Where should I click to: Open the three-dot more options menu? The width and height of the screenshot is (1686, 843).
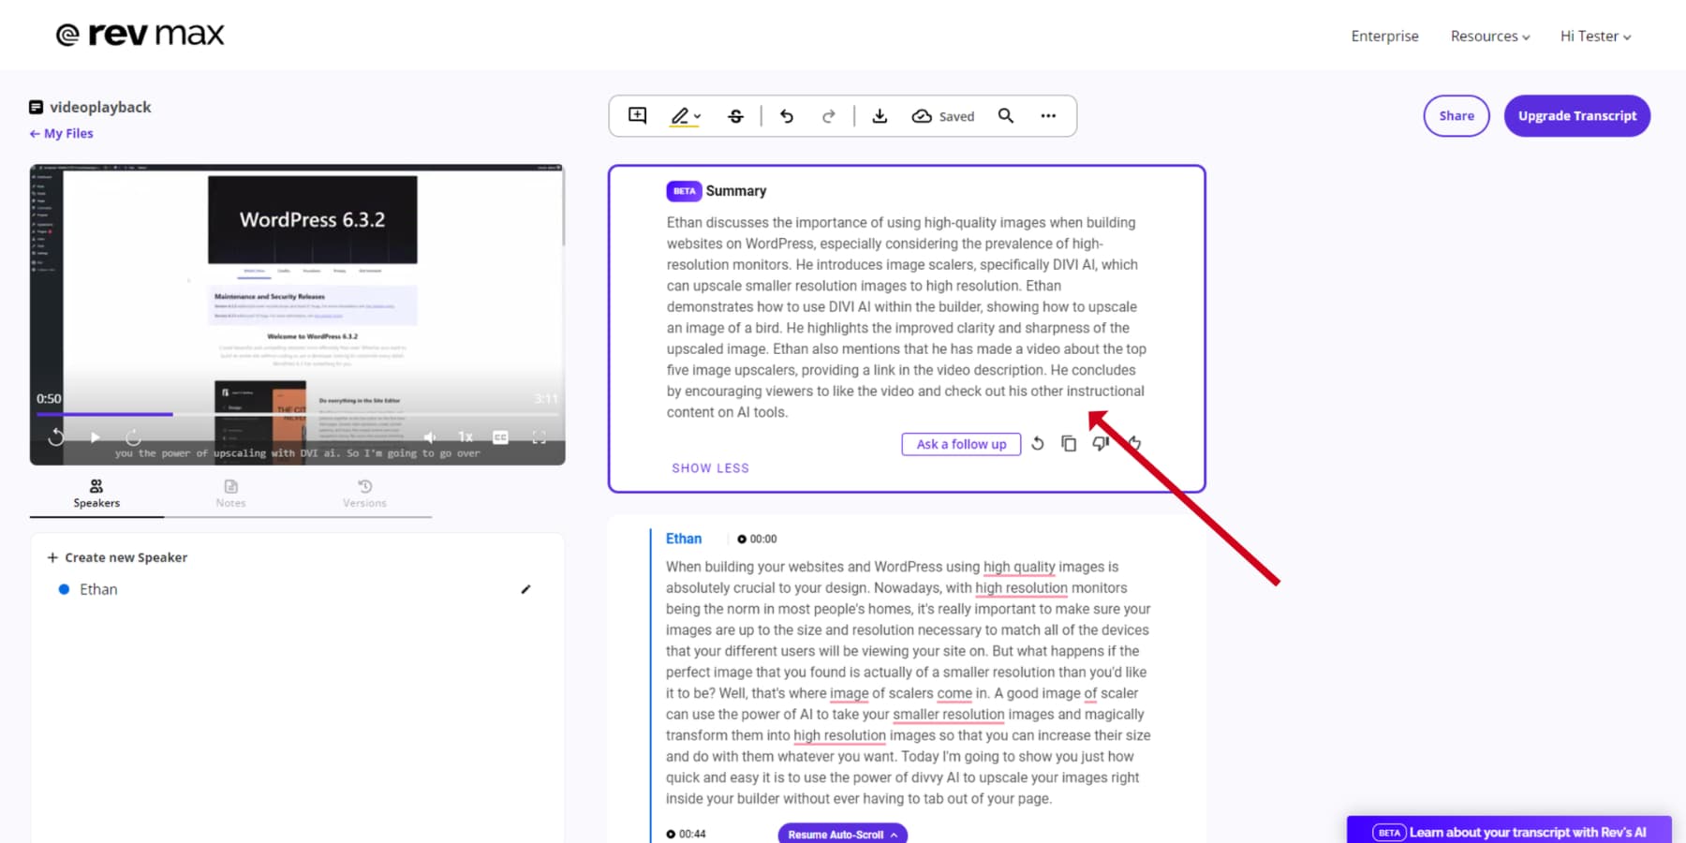pyautogui.click(x=1048, y=116)
